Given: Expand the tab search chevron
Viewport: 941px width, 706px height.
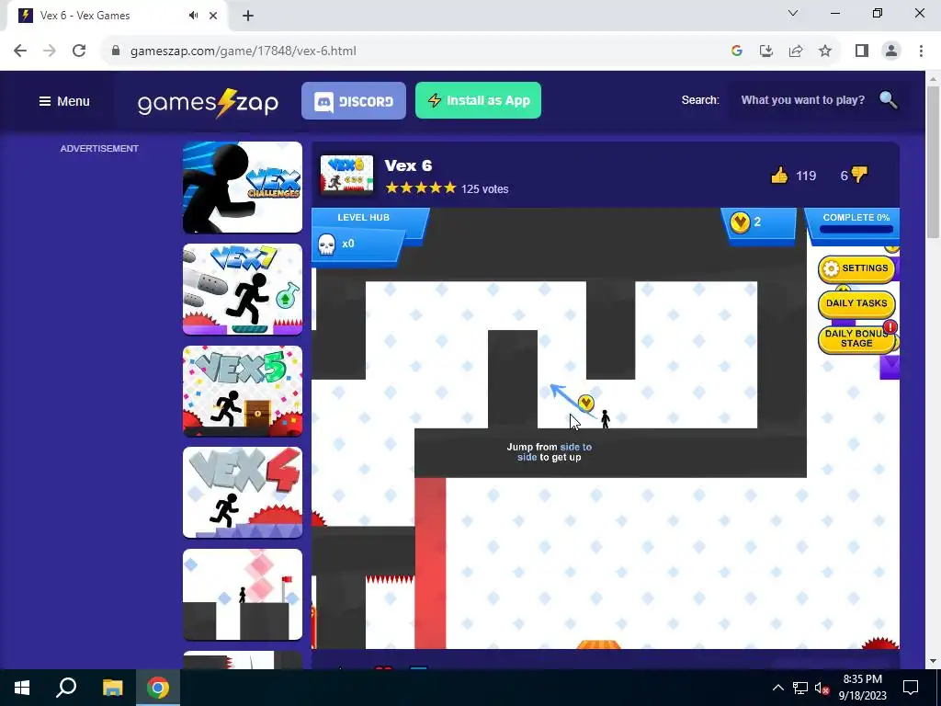Looking at the screenshot, I should 793,13.
